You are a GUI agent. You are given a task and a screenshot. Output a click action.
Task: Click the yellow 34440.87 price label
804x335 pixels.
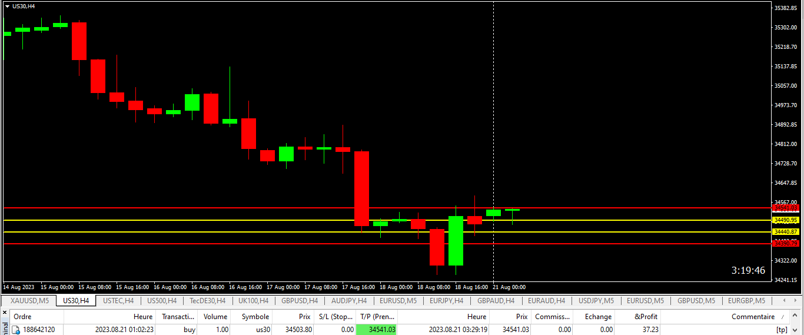(x=786, y=232)
